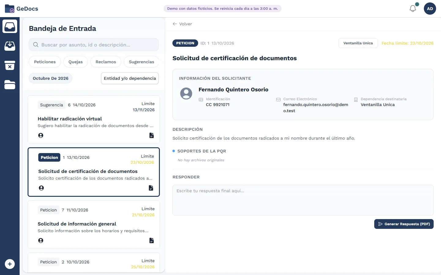This screenshot has height=275, width=441.
Task: Click the CC 9921071 identification value
Action: click(x=218, y=105)
